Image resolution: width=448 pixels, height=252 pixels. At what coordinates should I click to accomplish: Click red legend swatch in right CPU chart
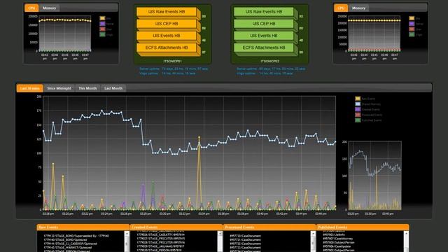(x=412, y=29)
